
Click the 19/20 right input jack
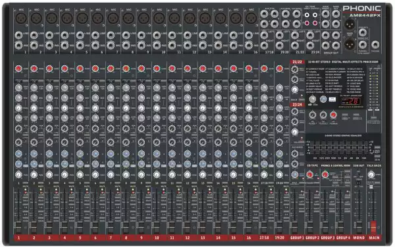coord(279,45)
